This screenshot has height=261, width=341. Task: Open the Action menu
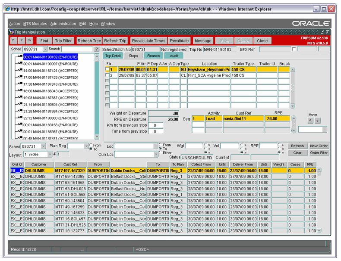[15, 24]
